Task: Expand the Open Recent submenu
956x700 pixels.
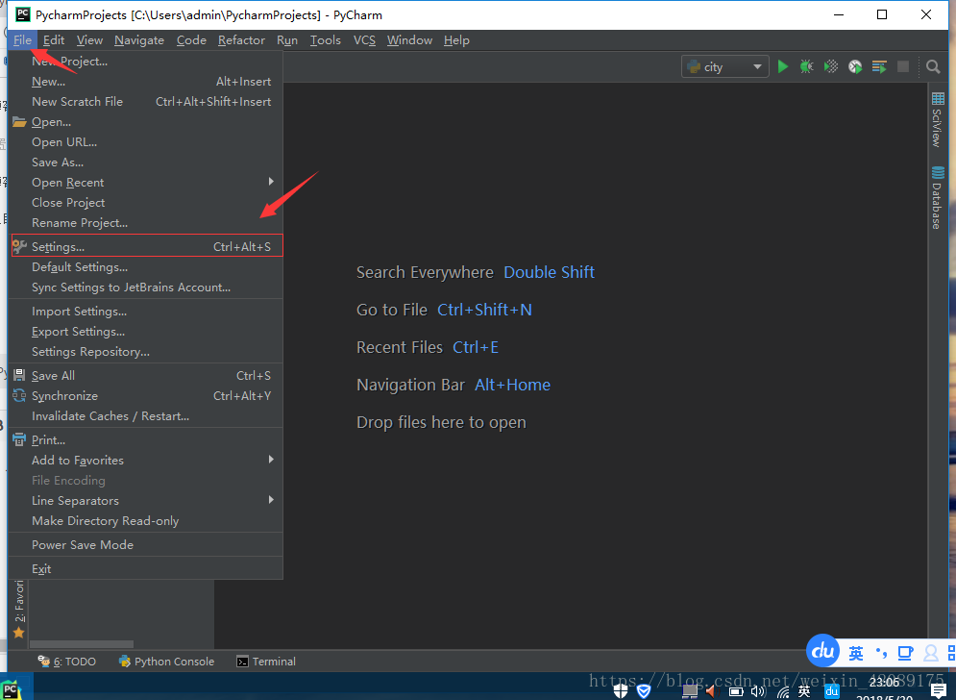Action: point(146,183)
